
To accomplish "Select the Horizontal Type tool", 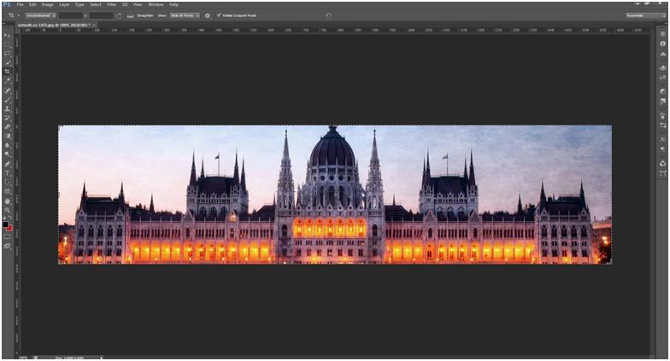I will tap(7, 172).
